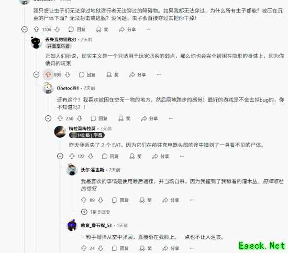288x253 pixels.
Task: Click the reply bubble on 24-point comment
Action: [x=120, y=248]
